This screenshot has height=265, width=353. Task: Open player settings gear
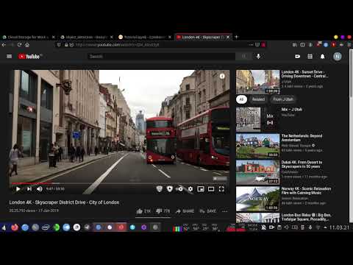pos(190,189)
